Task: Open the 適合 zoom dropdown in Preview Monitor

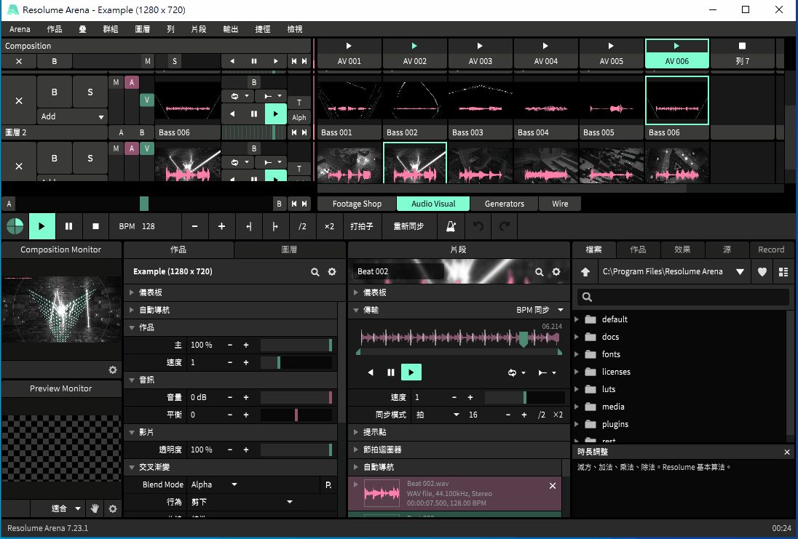Action: tap(66, 508)
